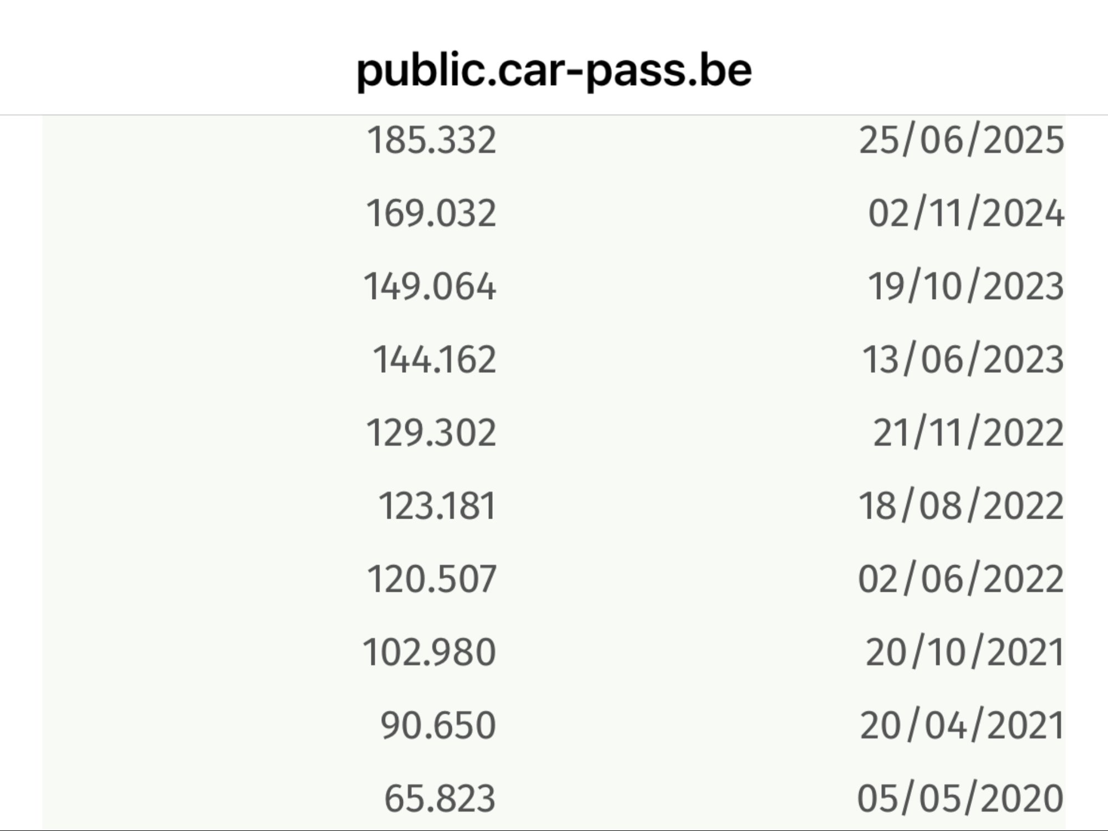This screenshot has width=1108, height=831.
Task: Click the 18/08/2022 date entry
Action: click(x=961, y=506)
